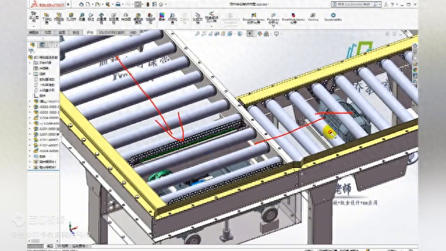
Task: Launch the Sustainability tool
Action: click(333, 17)
